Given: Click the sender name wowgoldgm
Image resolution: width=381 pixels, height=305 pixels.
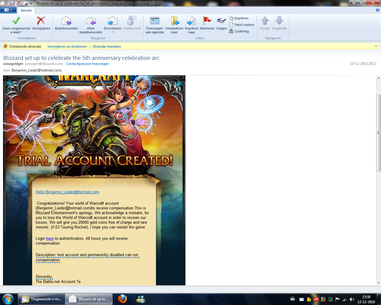Looking at the screenshot, I should coord(13,64).
